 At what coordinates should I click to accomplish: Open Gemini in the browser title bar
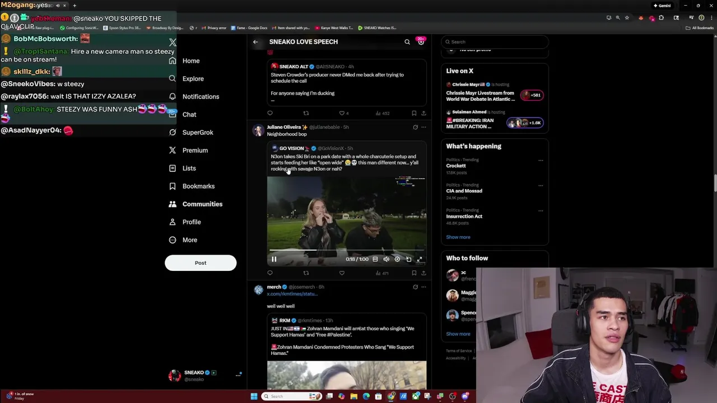point(662,6)
